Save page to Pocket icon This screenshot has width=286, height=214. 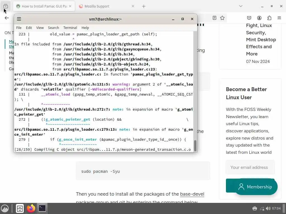[x=249, y=18]
